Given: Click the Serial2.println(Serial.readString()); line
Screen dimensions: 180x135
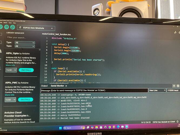Looking at the screenshot, I should point(79,75).
